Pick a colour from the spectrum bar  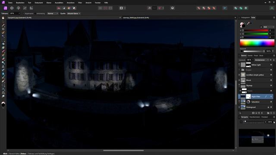coord(257,43)
